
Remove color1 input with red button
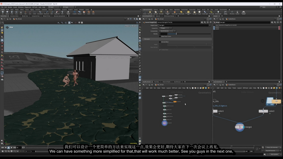pos(279,27)
